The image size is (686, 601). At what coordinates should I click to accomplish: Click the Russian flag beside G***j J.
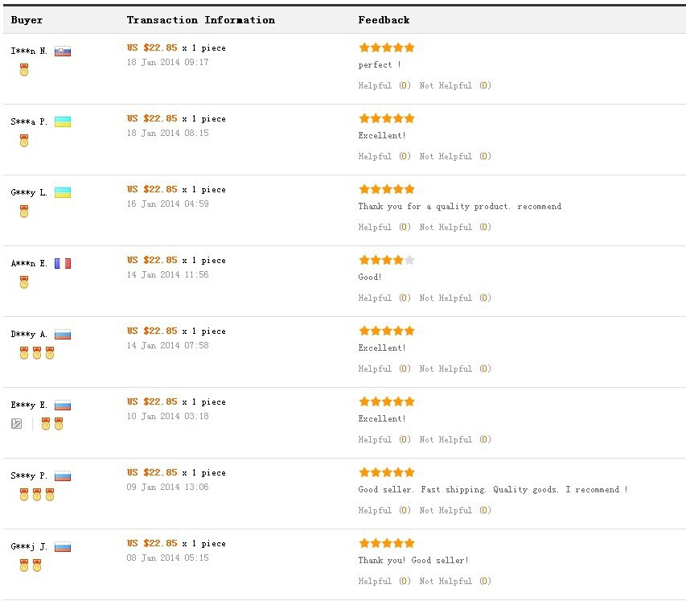[x=63, y=547]
